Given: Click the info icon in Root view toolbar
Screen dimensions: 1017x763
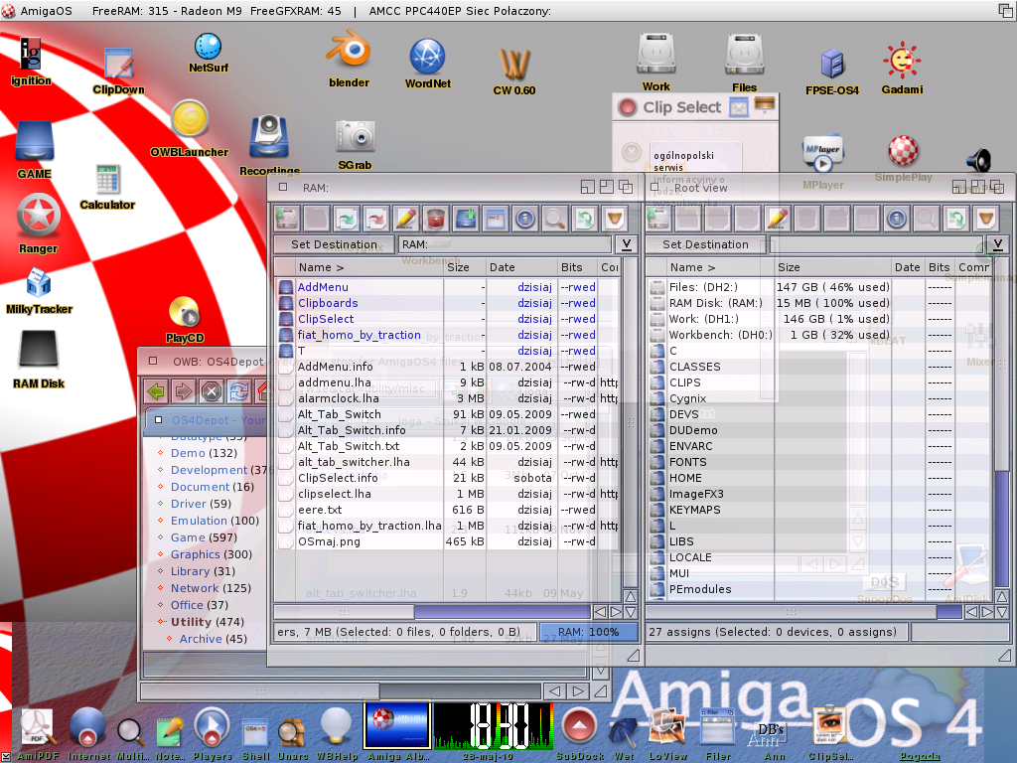Looking at the screenshot, I should click(x=897, y=219).
